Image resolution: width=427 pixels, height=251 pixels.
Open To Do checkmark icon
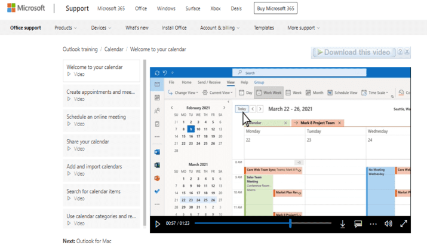(x=157, y=191)
